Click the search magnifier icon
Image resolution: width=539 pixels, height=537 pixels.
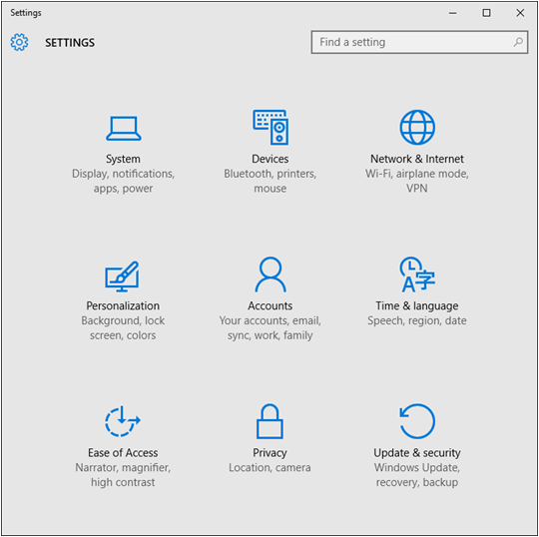pos(518,42)
